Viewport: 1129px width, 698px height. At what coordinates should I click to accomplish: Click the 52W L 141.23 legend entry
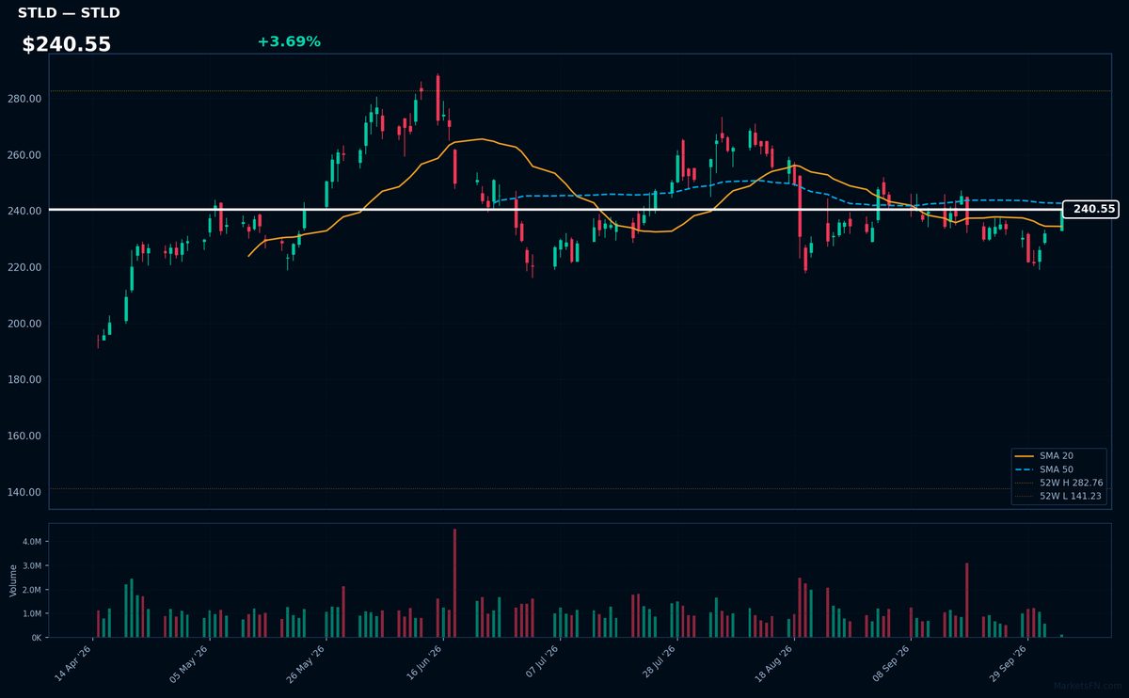point(1058,496)
